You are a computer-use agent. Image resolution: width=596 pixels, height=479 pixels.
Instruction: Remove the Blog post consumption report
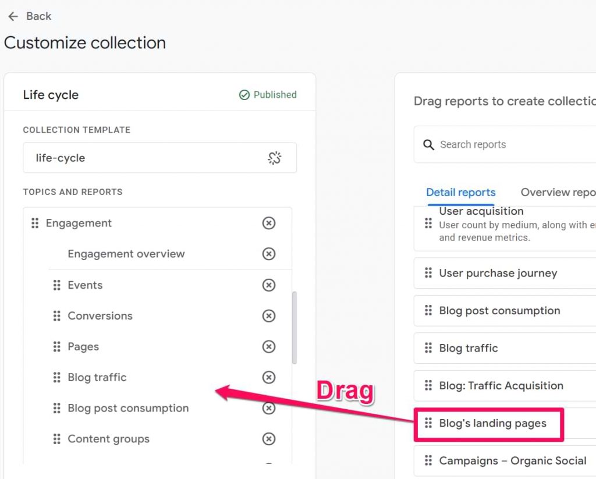click(x=269, y=408)
